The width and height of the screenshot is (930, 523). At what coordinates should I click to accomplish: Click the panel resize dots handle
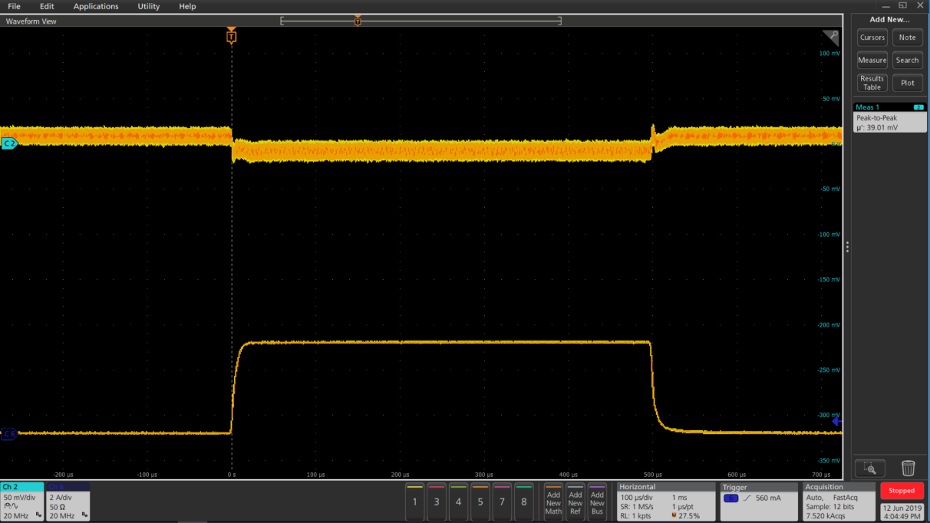click(x=847, y=247)
